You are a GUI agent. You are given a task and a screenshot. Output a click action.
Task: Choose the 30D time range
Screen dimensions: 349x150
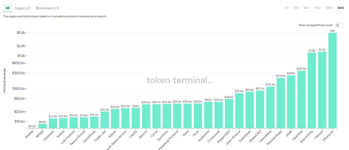coord(296,8)
